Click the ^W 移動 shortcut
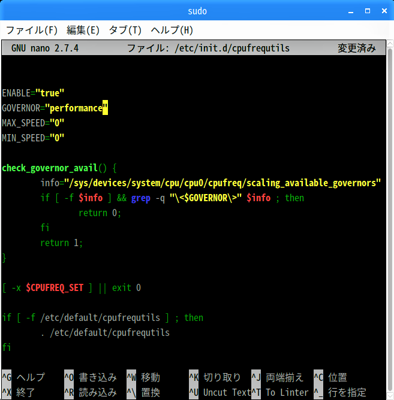Screen dimensions: 394x400 click(143, 377)
